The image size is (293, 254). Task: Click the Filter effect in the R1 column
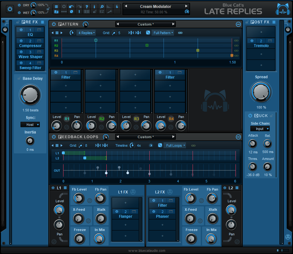(x=66, y=77)
